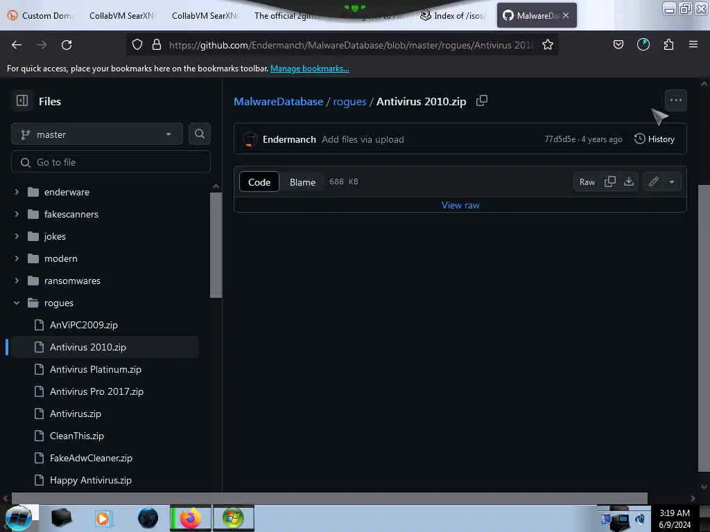Open the Add files via upload commit message
The height and width of the screenshot is (532, 710).
[363, 139]
